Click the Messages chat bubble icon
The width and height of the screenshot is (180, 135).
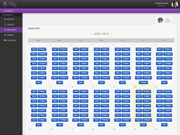(x=5, y=40)
